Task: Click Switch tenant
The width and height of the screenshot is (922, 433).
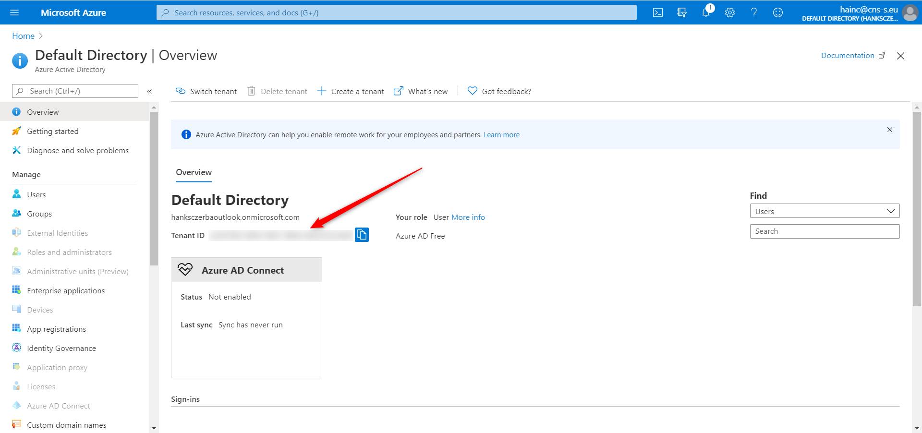Action: tap(206, 91)
